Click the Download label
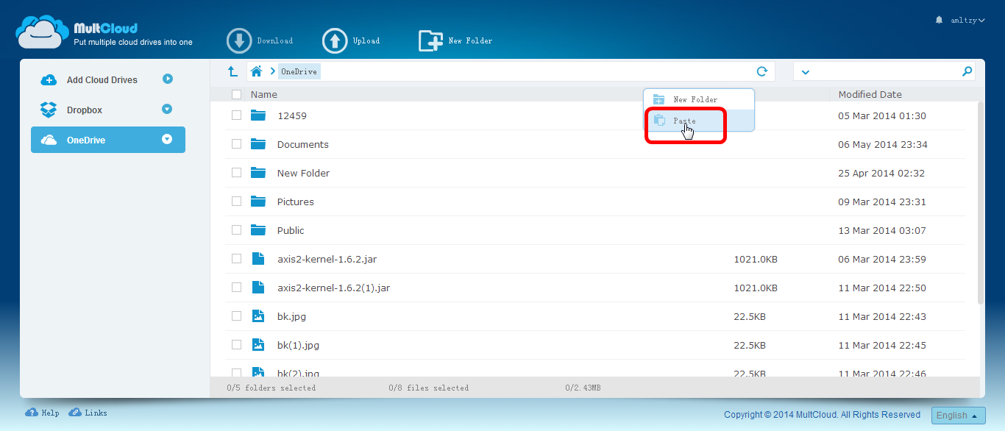 coord(275,41)
